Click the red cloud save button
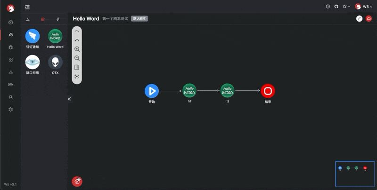The height and width of the screenshot is (190, 377). point(369,19)
